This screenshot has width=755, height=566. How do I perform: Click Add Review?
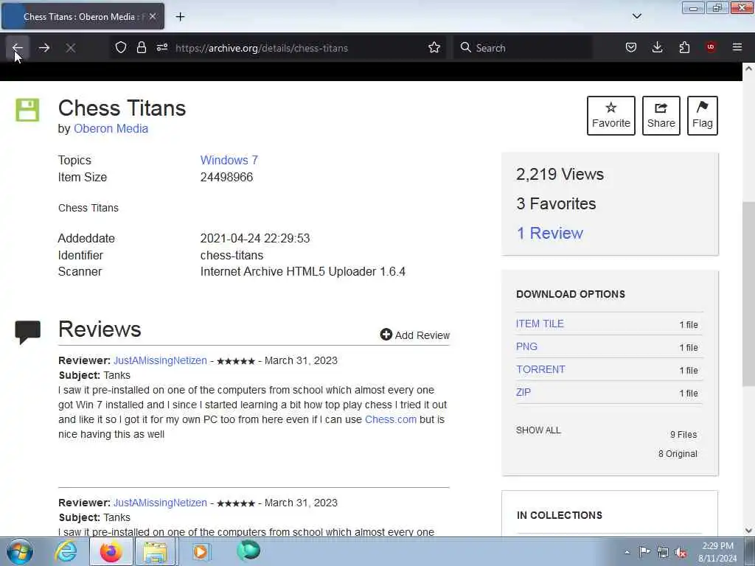pyautogui.click(x=414, y=335)
